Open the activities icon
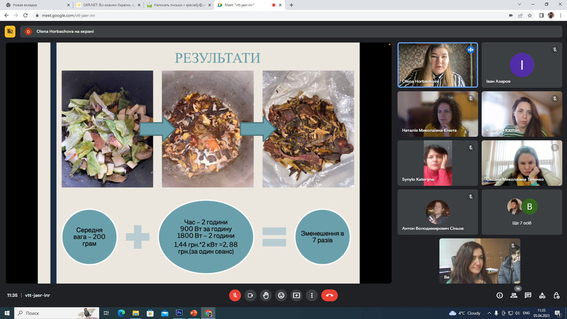This screenshot has height=319, width=567. [542, 295]
